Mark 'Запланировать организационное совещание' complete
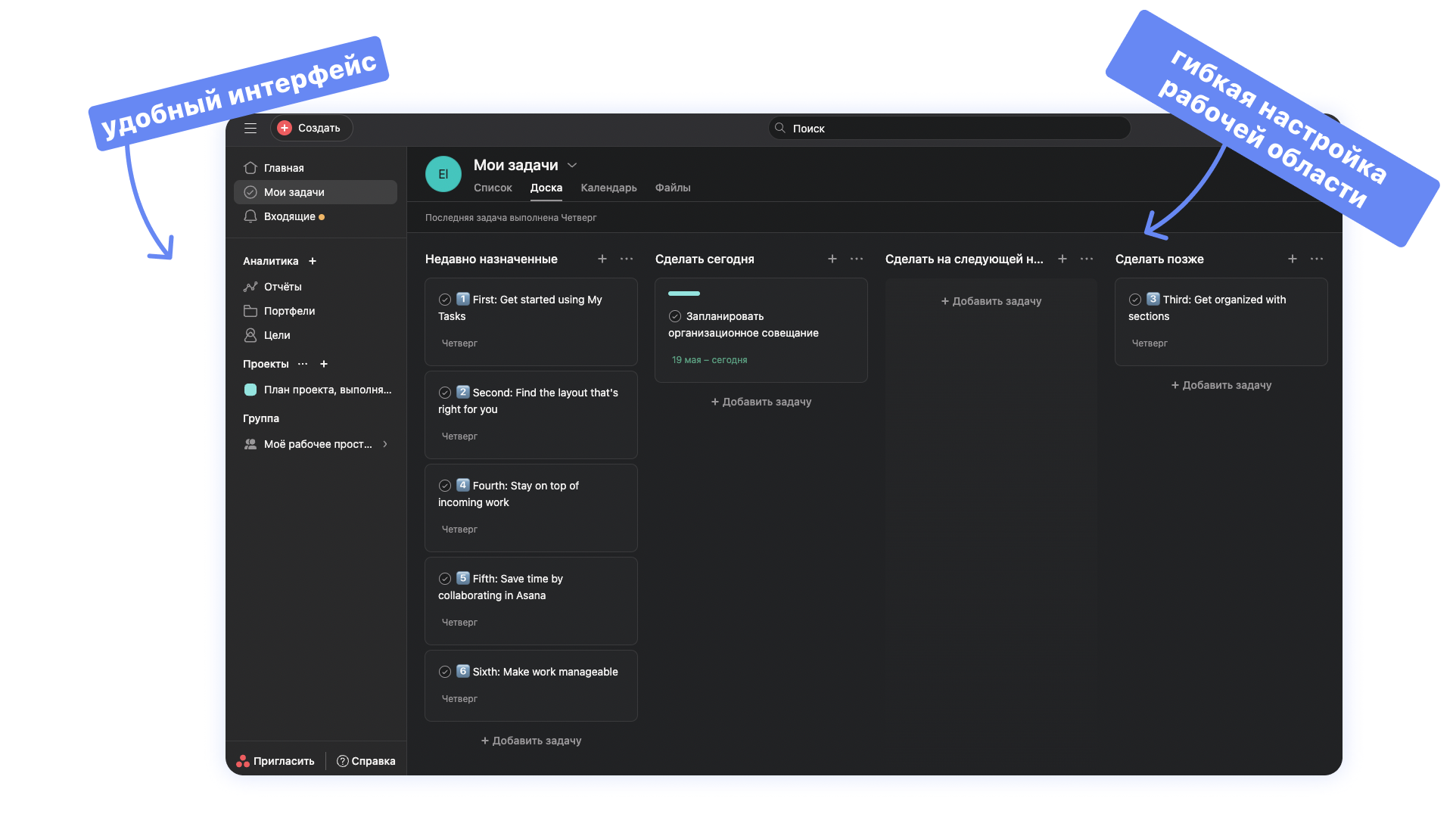The height and width of the screenshot is (817, 1453). (x=675, y=316)
